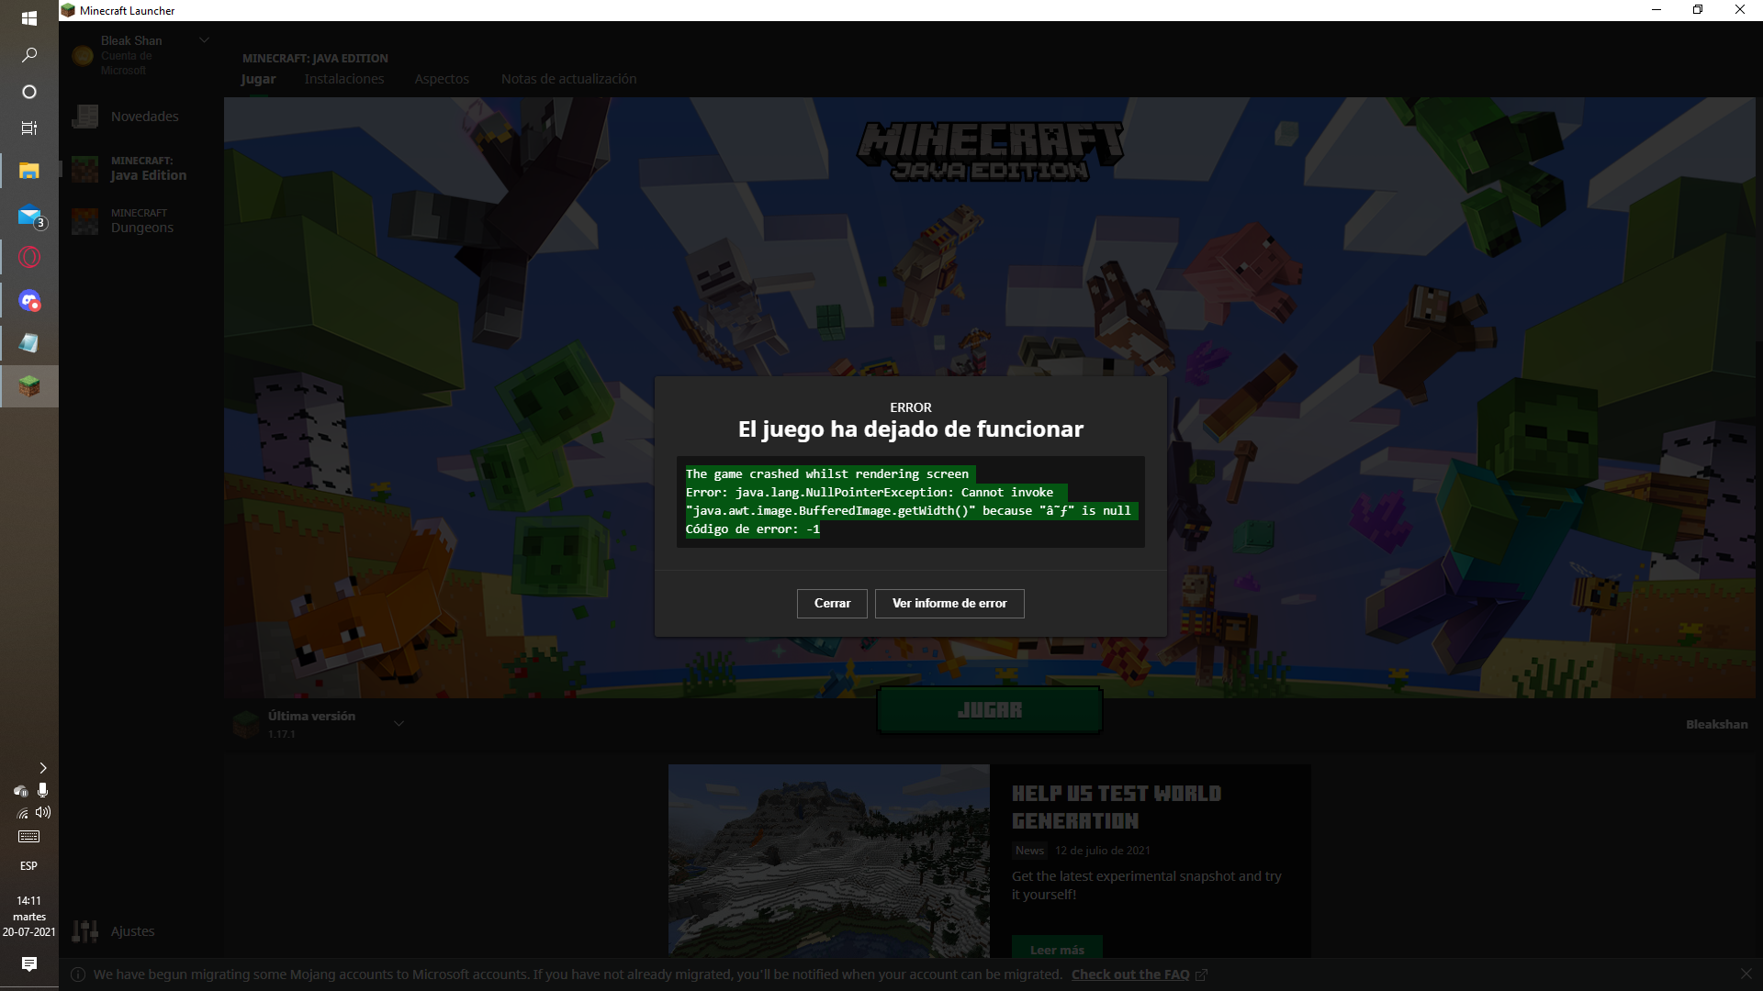Open the Aspectos tab
The height and width of the screenshot is (991, 1763).
pos(442,79)
